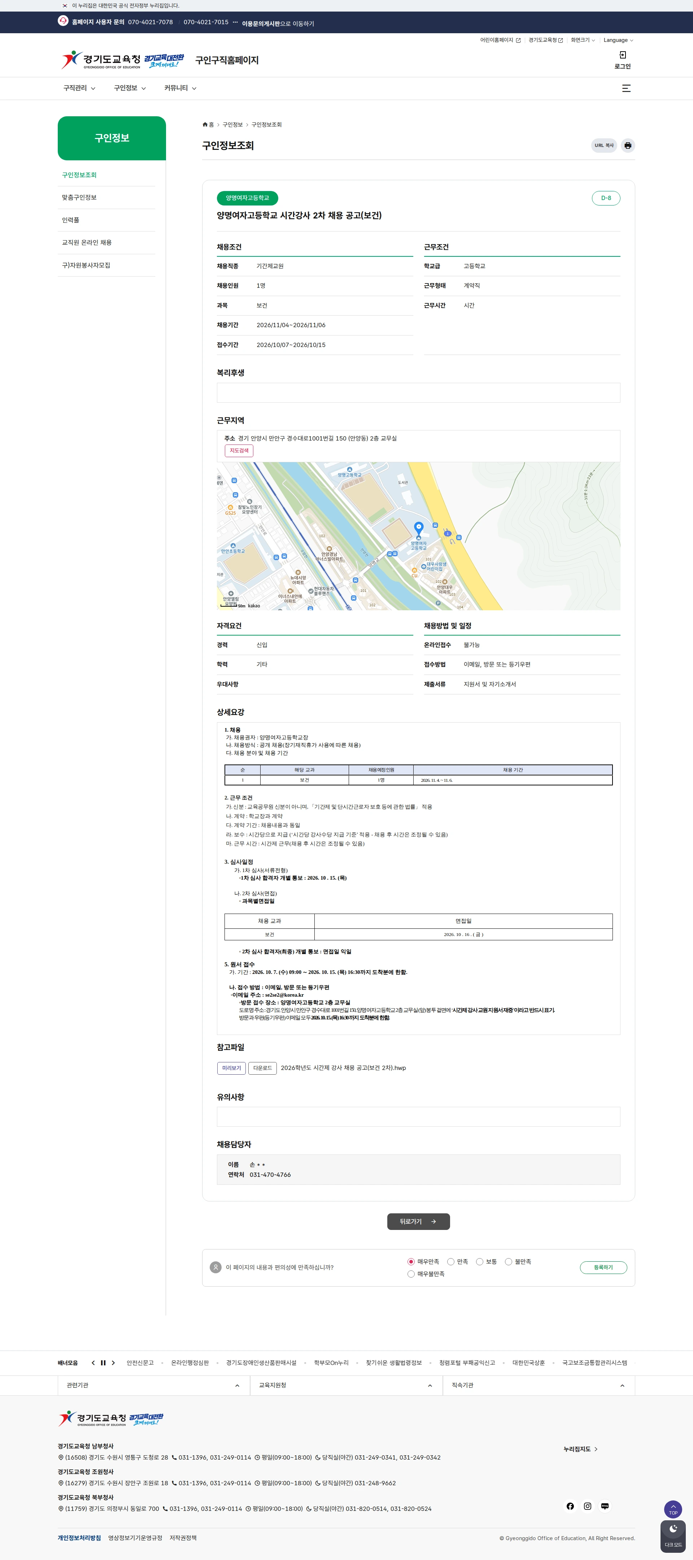This screenshot has height=1560, width=693.
Task: Click the URL 복사 button
Action: pos(603,145)
